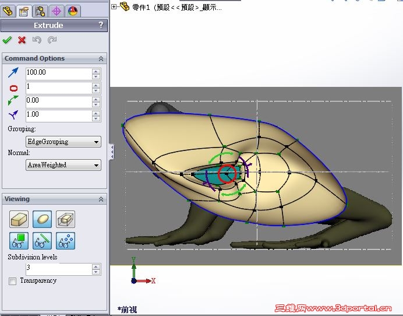Cancel extrude with the red X
The height and width of the screenshot is (316, 403).
pos(22,40)
